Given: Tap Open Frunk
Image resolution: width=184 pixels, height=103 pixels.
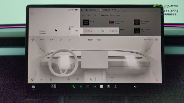Looking at the screenshot, I should click(43, 32).
